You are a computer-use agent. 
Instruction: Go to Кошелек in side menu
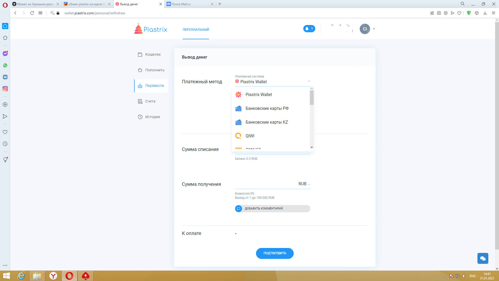click(151, 55)
